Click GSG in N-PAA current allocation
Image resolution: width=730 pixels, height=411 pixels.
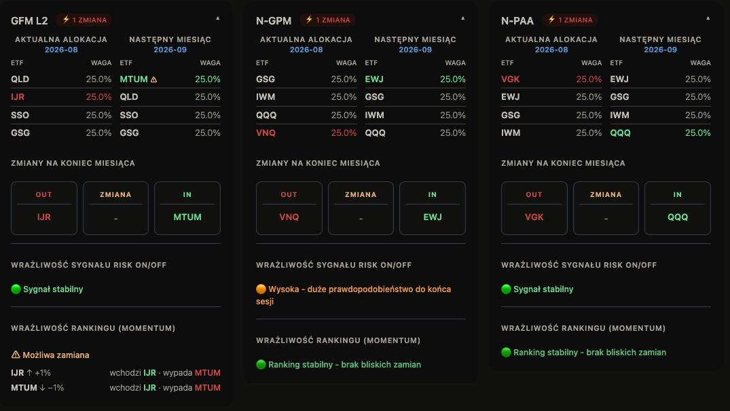tap(511, 115)
